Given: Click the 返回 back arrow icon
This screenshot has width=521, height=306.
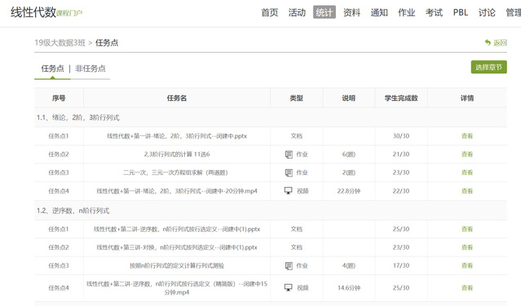Looking at the screenshot, I should (488, 42).
